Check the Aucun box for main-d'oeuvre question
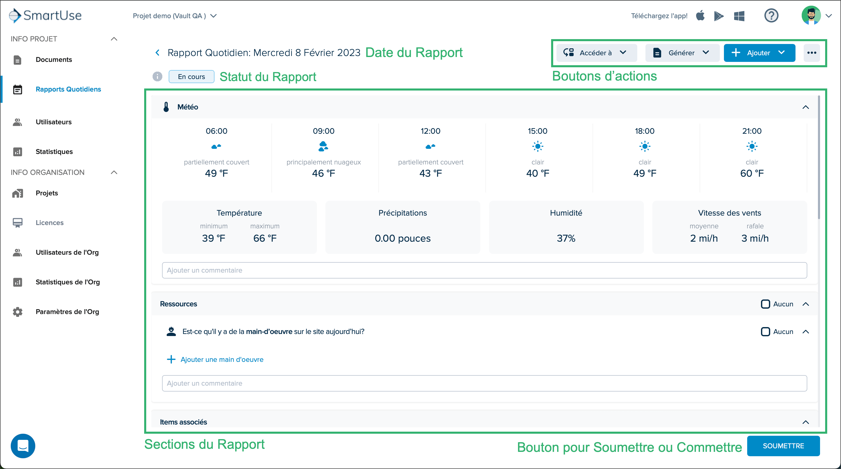The height and width of the screenshot is (469, 841). coord(765,331)
